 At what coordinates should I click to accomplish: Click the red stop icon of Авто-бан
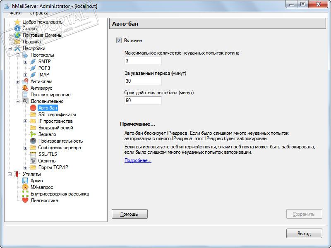point(33,108)
